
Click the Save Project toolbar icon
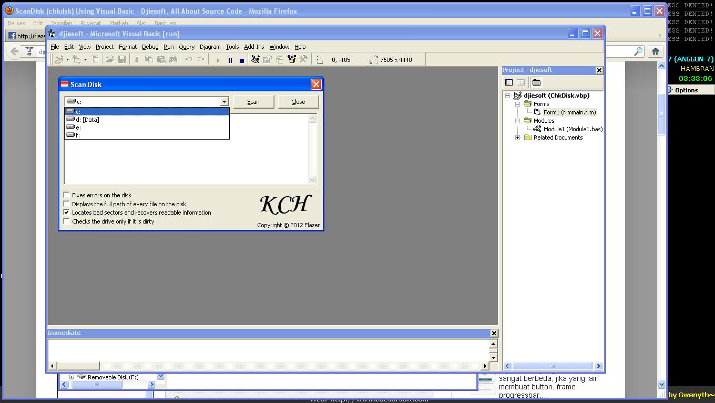coord(121,59)
